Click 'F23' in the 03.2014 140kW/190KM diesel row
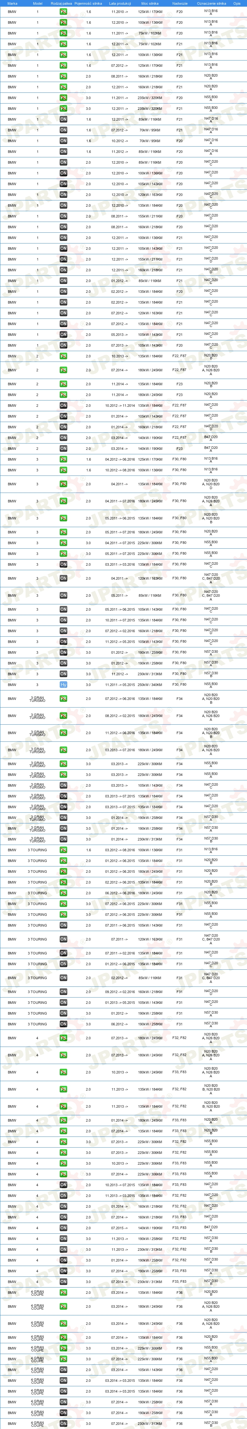Screen dimensions: 247x1429 tap(179, 449)
